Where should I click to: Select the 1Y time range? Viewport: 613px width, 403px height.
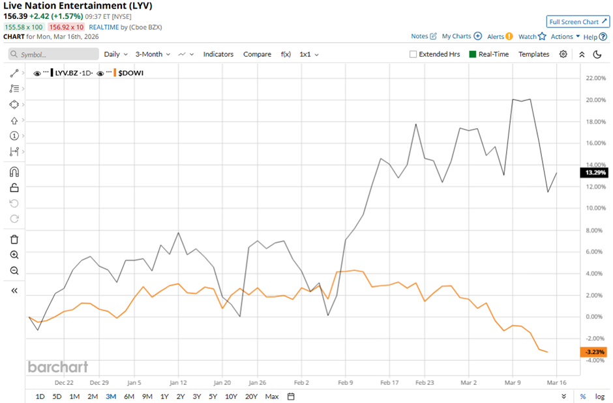164,396
